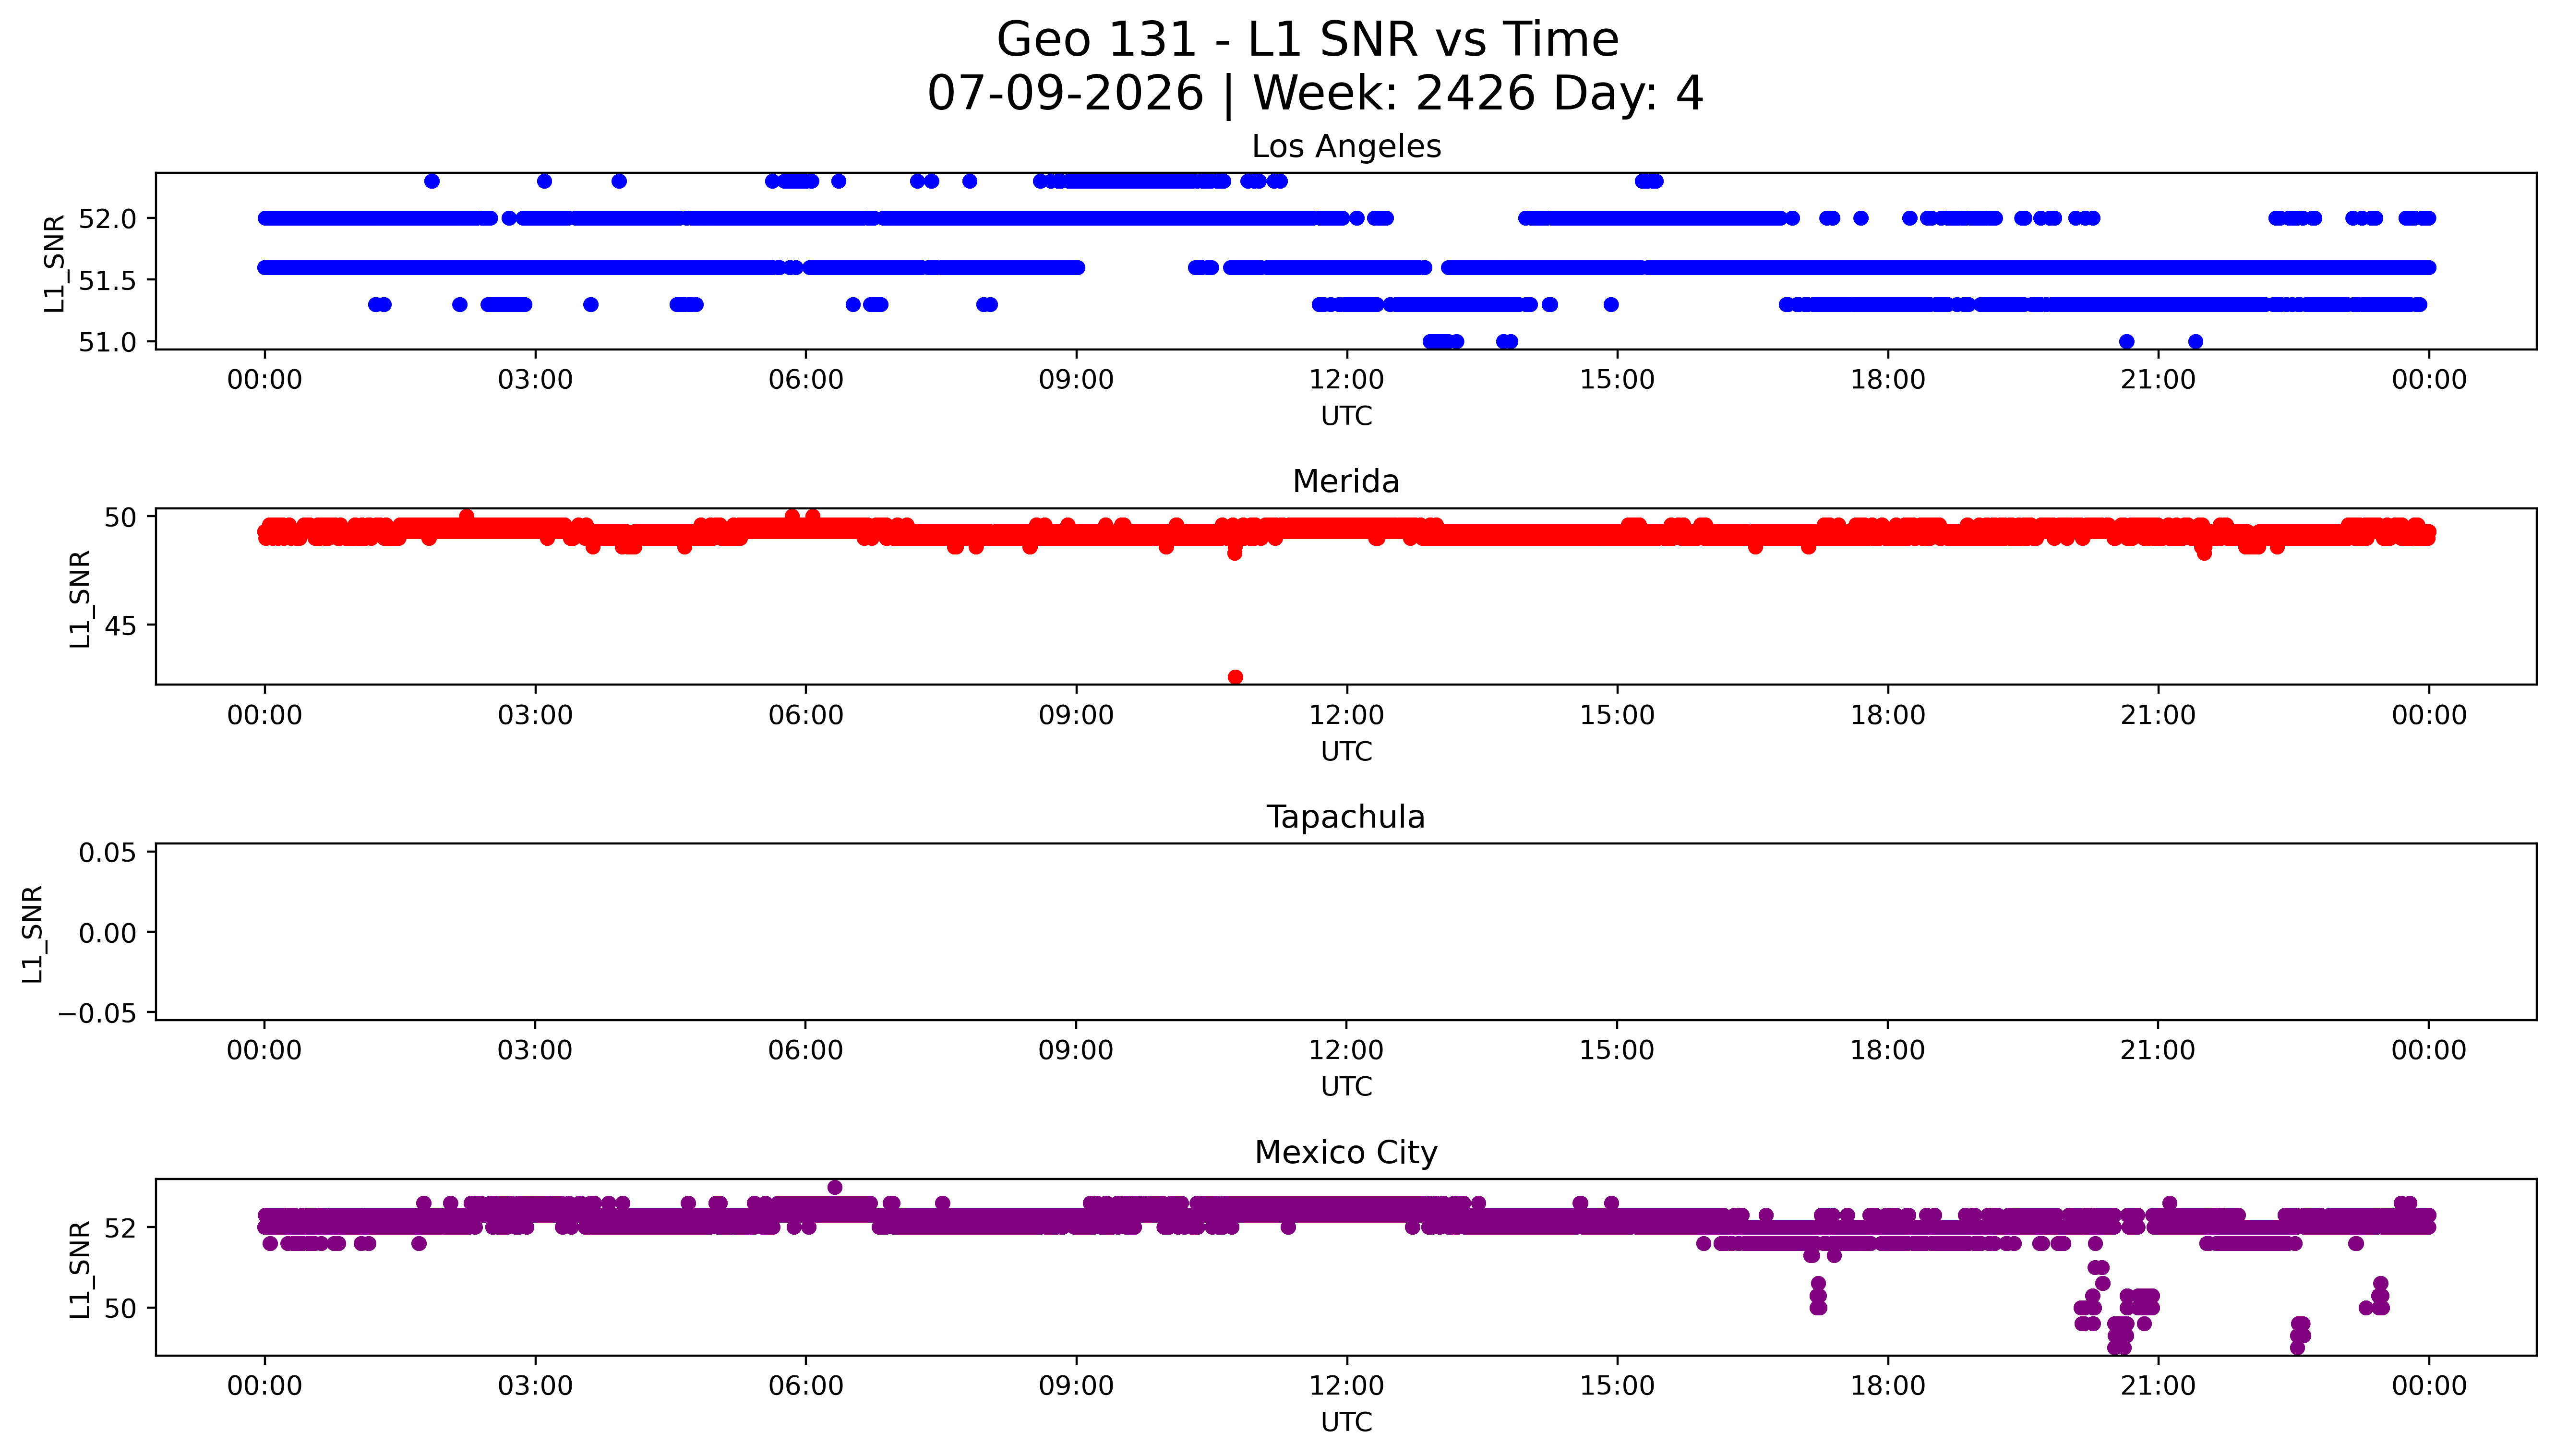Screen dimensions: 2556x1456
Task: Click the 18:00 tick label under Mexico City
Action: (x=1887, y=1386)
